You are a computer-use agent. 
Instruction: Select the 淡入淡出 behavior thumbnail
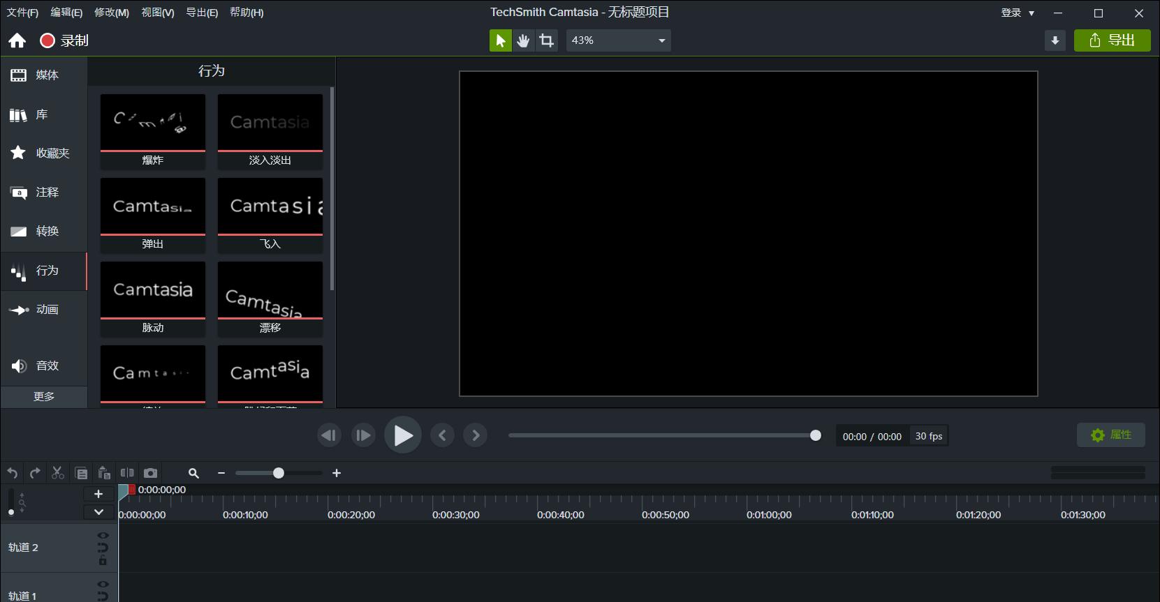click(x=270, y=131)
